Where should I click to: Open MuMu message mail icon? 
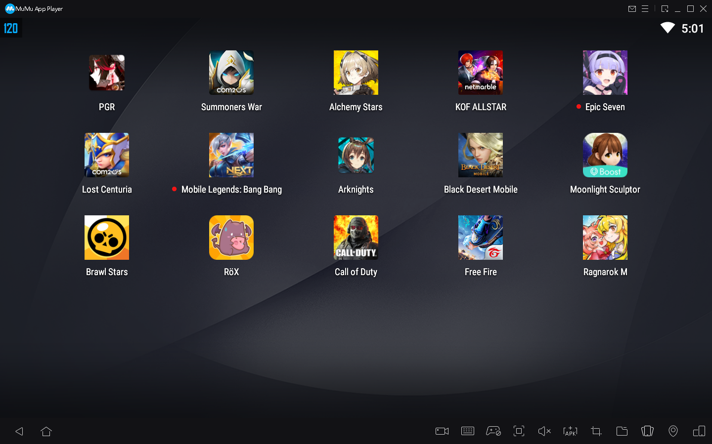632,9
